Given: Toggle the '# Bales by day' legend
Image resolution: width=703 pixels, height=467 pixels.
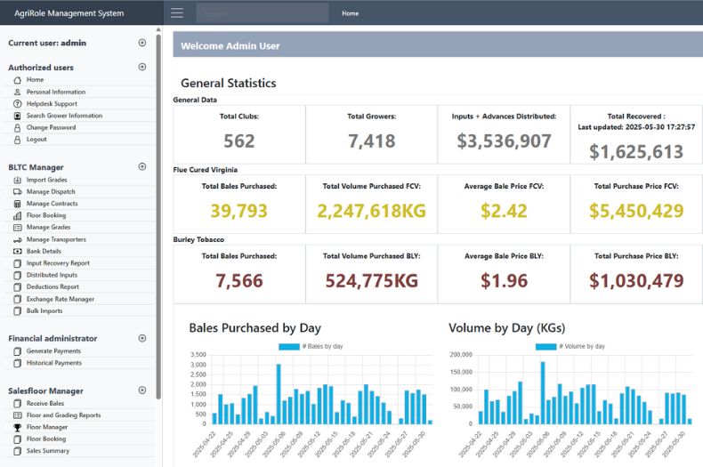Looking at the screenshot, I should [311, 346].
